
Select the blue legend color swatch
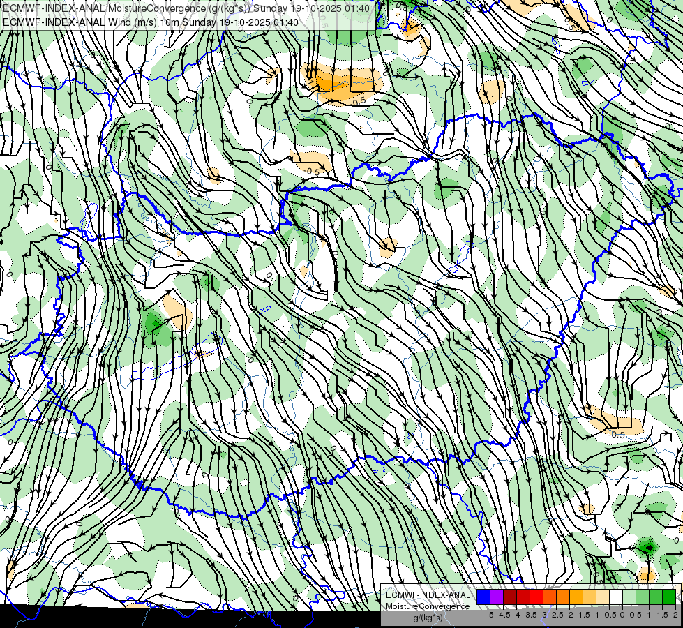[x=483, y=597]
